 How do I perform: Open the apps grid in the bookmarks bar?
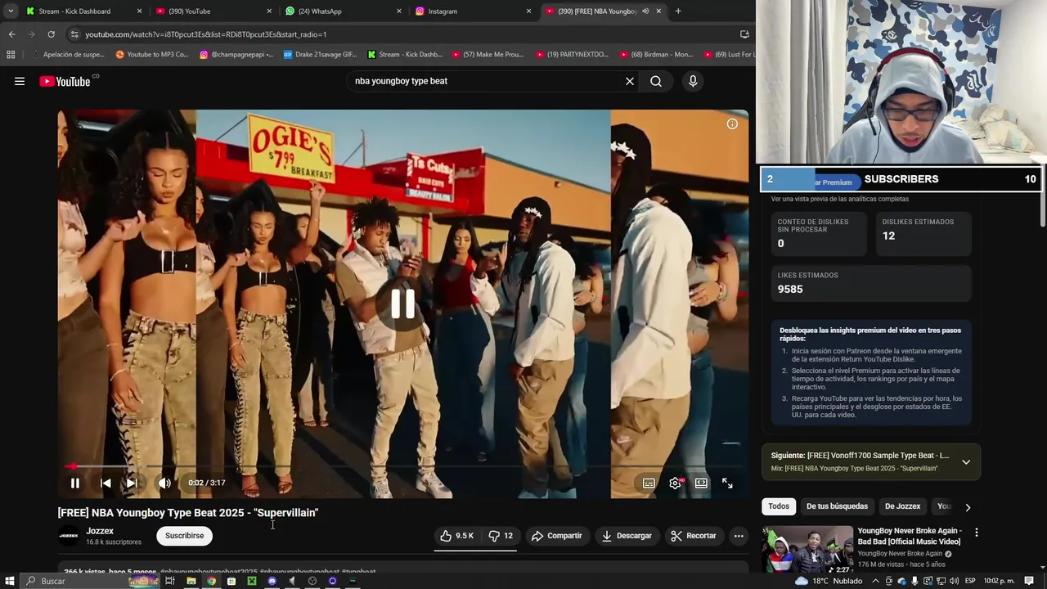[11, 55]
